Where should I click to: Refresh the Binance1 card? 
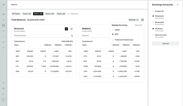(x=71, y=29)
